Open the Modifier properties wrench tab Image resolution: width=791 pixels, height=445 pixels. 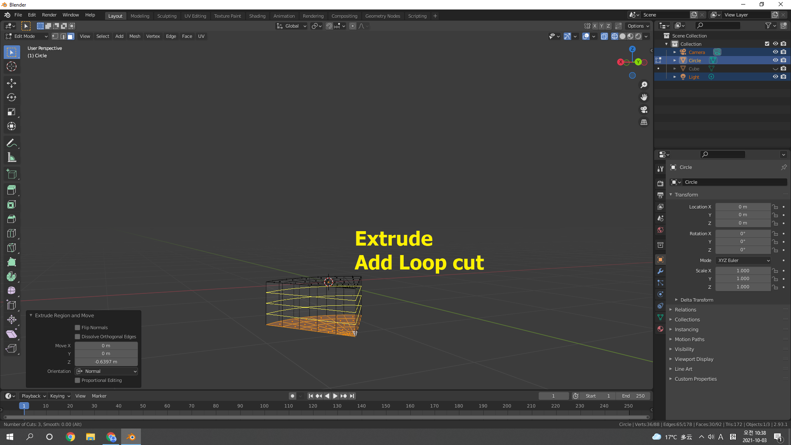(660, 271)
